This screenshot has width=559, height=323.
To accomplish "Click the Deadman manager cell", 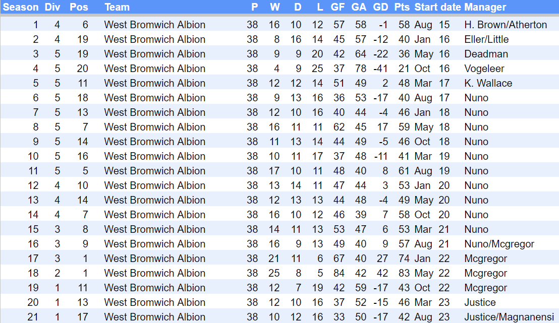I will click(x=486, y=54).
